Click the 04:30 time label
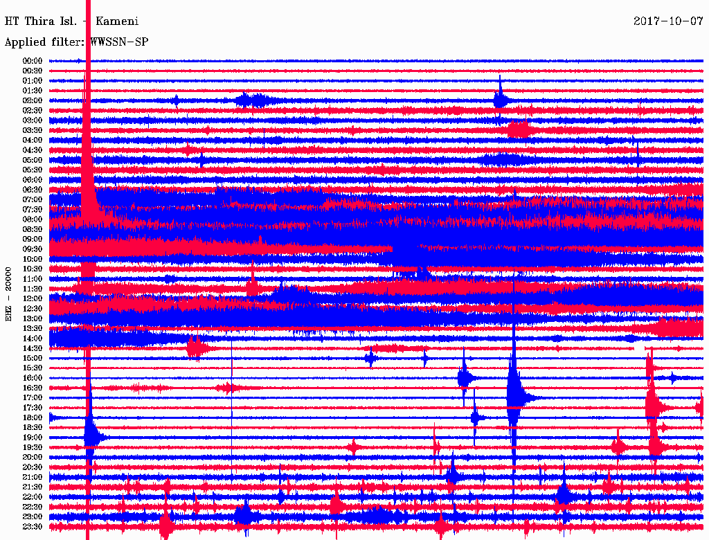709x540 pixels. [33, 150]
